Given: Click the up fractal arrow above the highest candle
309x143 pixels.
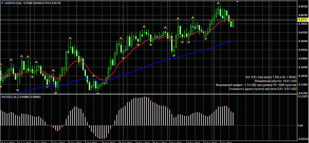Looking at the screenshot, I should (218, 3).
